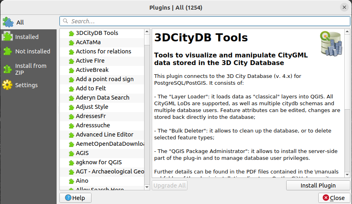This screenshot has height=204, width=352.
Task: Click the 3DCityDB Tools logo icon
Action: (x=332, y=43)
